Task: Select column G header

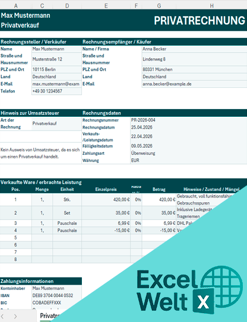Action: [x=159, y=6]
